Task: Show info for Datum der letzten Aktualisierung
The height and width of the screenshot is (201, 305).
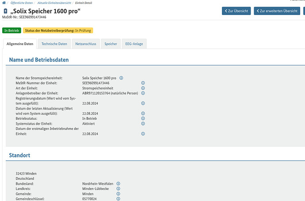Action: 143,114
